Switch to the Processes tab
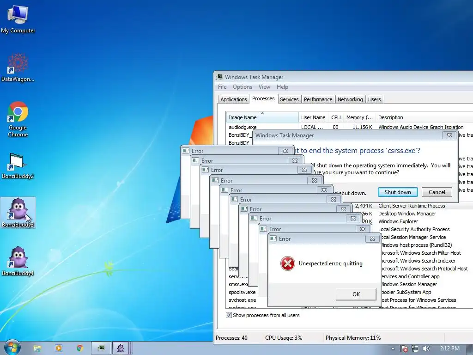473x355 pixels. [263, 99]
